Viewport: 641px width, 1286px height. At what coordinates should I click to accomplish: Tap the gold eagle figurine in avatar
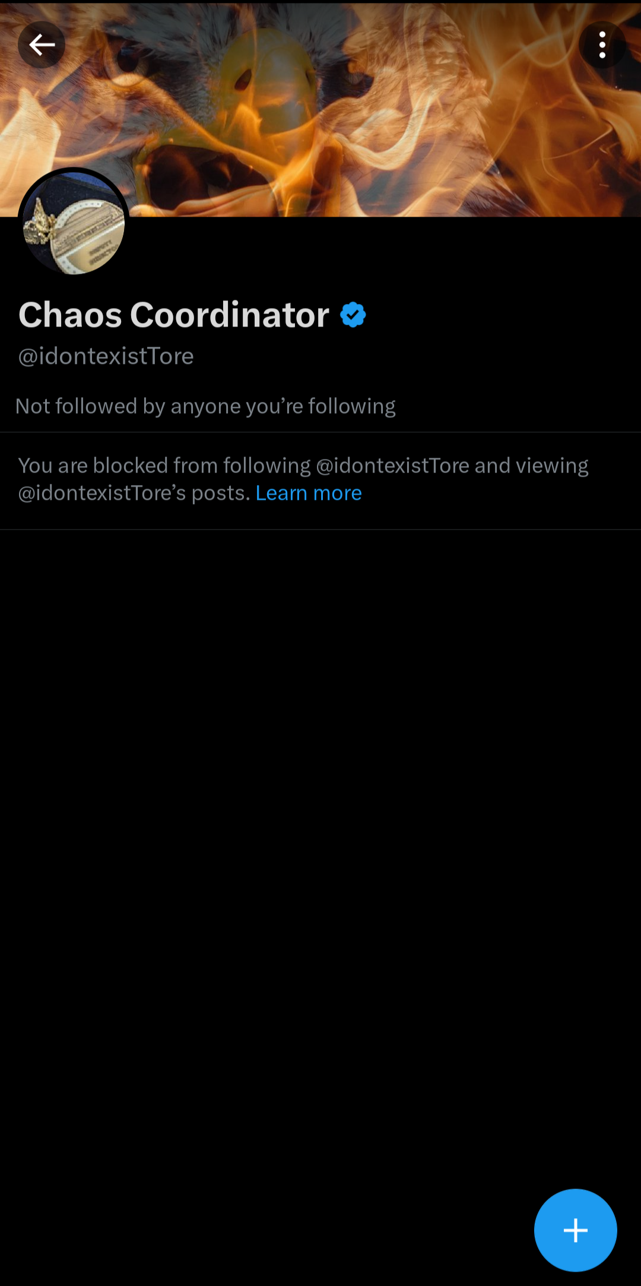(x=39, y=223)
